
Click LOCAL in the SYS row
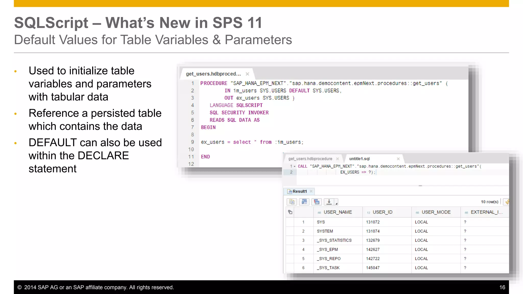click(x=421, y=222)
